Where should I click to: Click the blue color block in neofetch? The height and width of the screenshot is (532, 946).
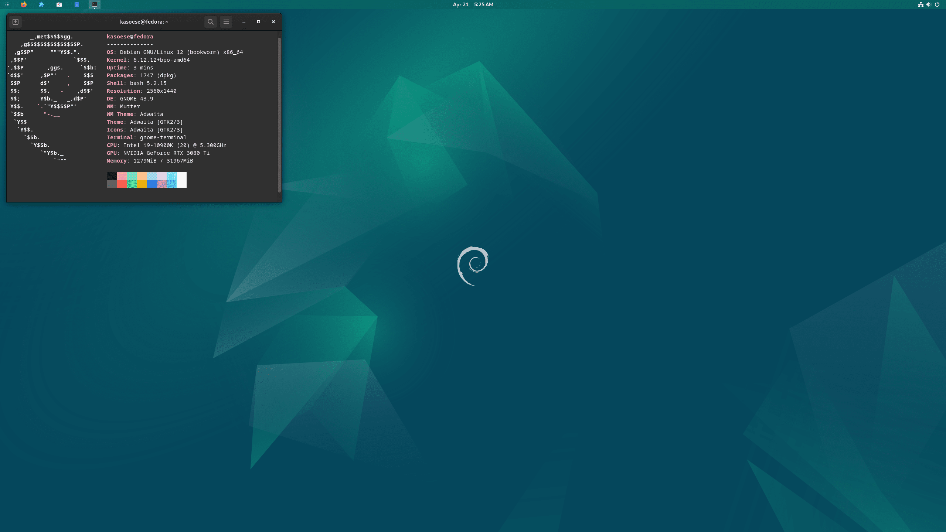click(152, 184)
